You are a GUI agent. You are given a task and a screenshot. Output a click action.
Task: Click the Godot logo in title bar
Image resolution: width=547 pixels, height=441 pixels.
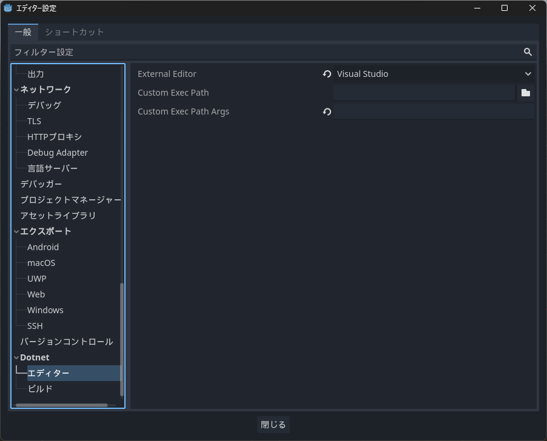pyautogui.click(x=8, y=8)
